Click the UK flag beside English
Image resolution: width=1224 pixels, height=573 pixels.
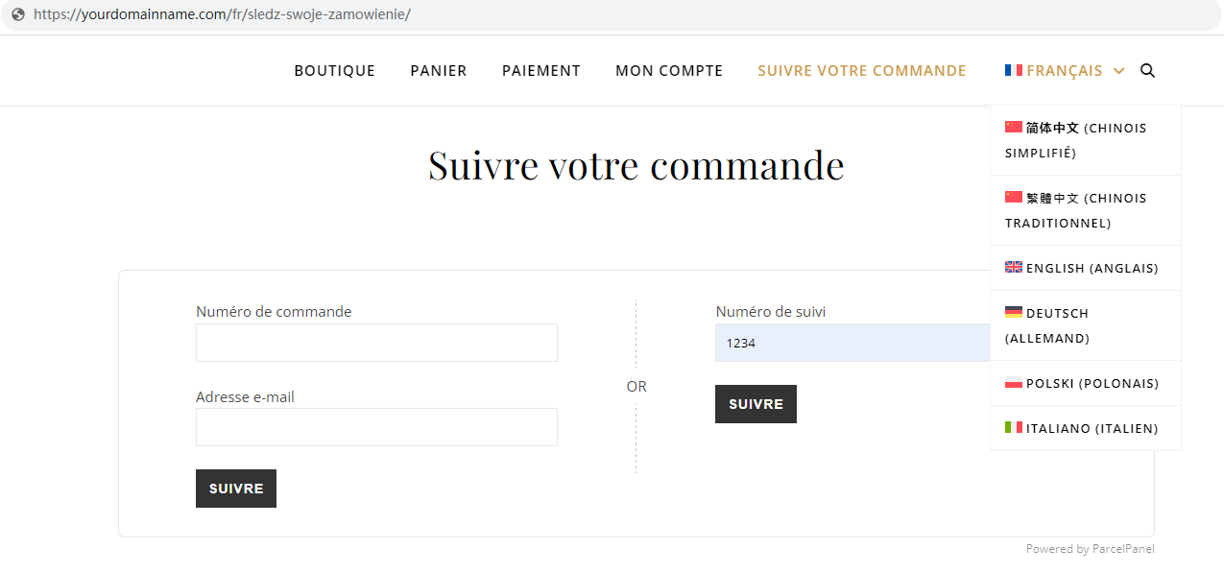[1014, 267]
